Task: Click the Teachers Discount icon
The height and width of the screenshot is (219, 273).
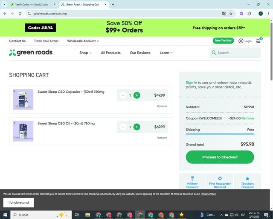Action: pyautogui.click(x=247, y=178)
